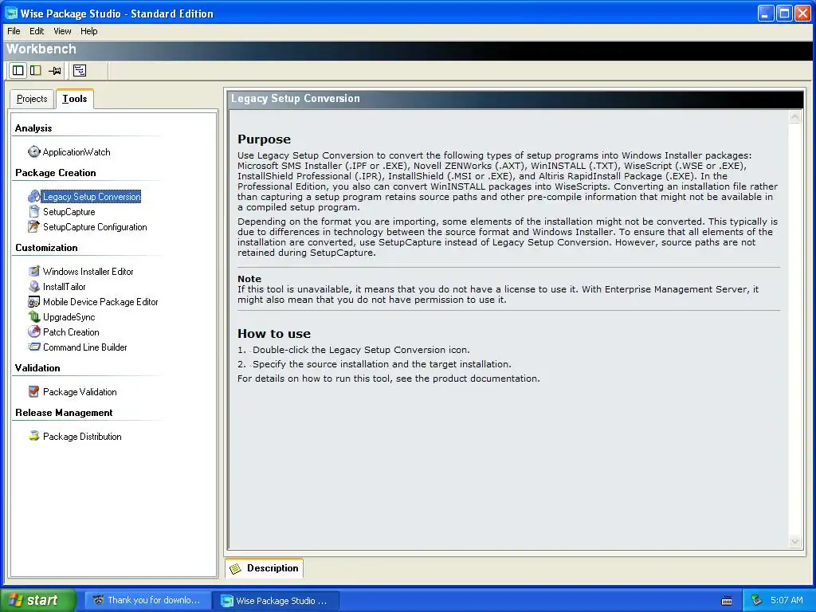Click the Package Creation section heading

click(56, 173)
